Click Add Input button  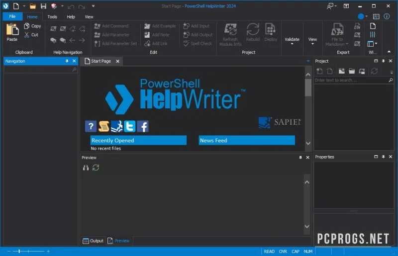tap(196, 26)
